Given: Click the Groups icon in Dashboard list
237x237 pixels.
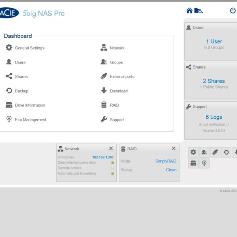Looking at the screenshot, I should point(104,62).
